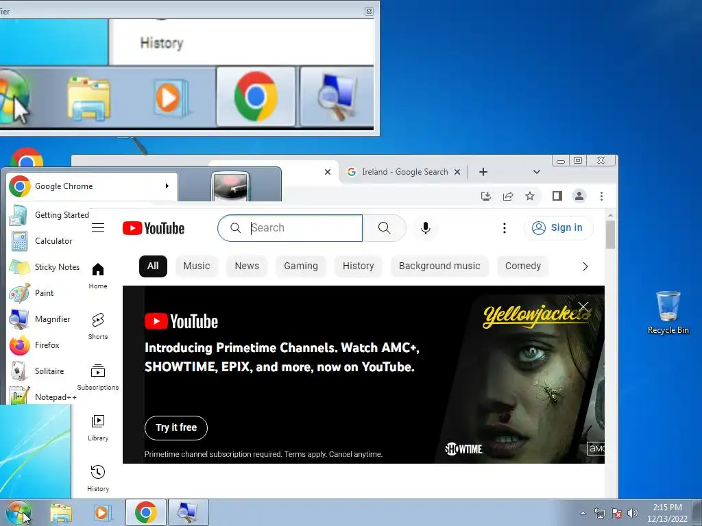
Task: Click Try it free button
Action: click(176, 427)
